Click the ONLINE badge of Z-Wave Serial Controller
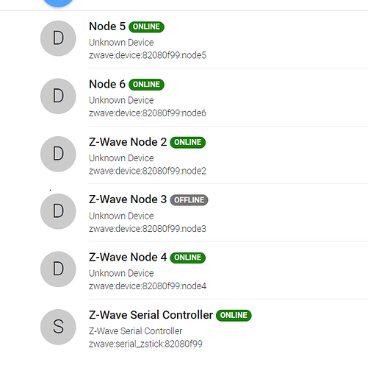The height and width of the screenshot is (368, 368). point(234,316)
